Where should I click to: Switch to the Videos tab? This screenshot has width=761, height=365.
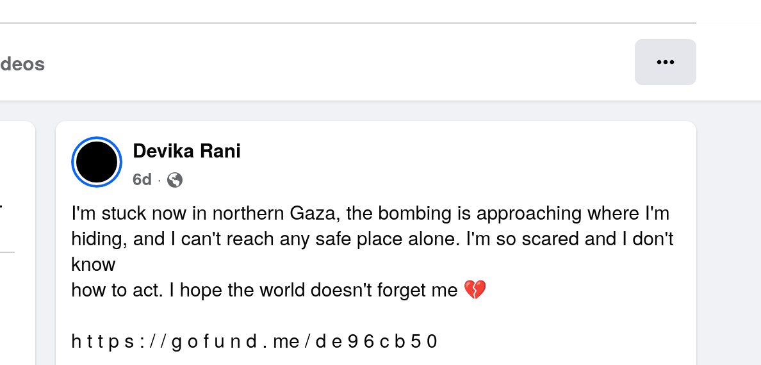pyautogui.click(x=22, y=64)
